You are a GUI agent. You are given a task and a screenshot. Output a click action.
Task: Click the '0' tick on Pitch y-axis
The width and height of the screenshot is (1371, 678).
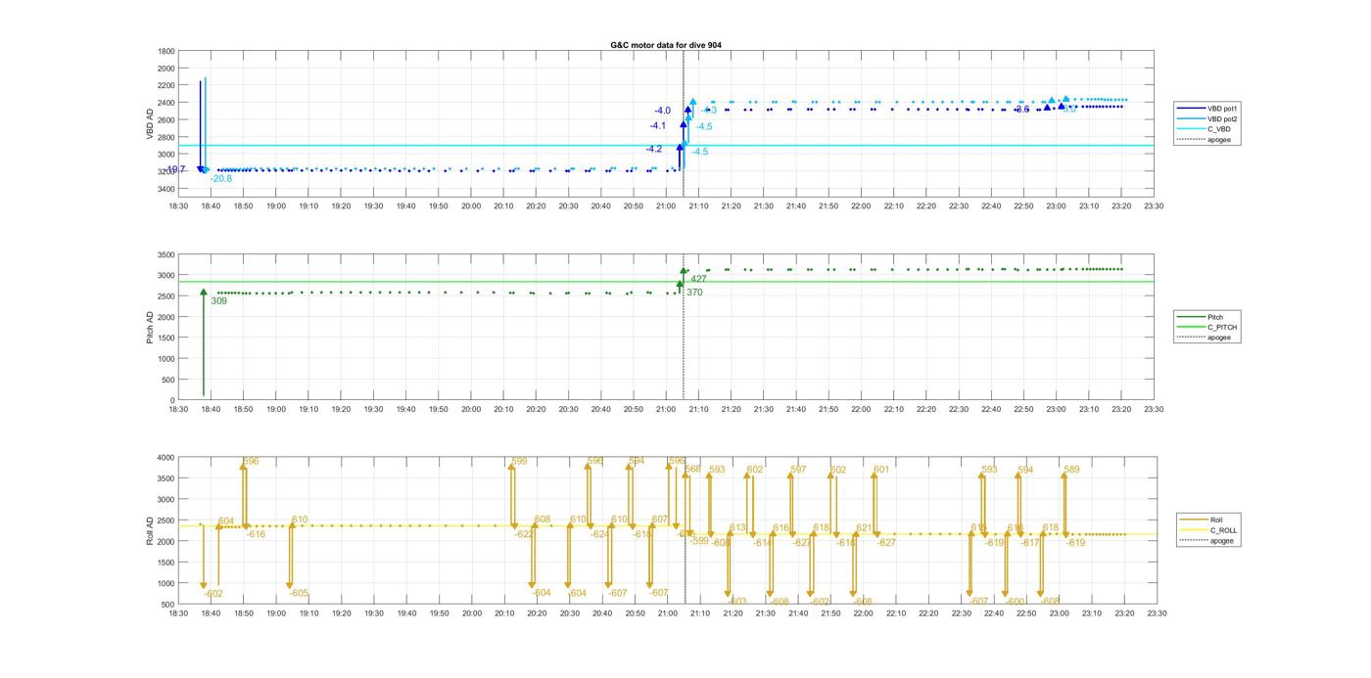[173, 401]
